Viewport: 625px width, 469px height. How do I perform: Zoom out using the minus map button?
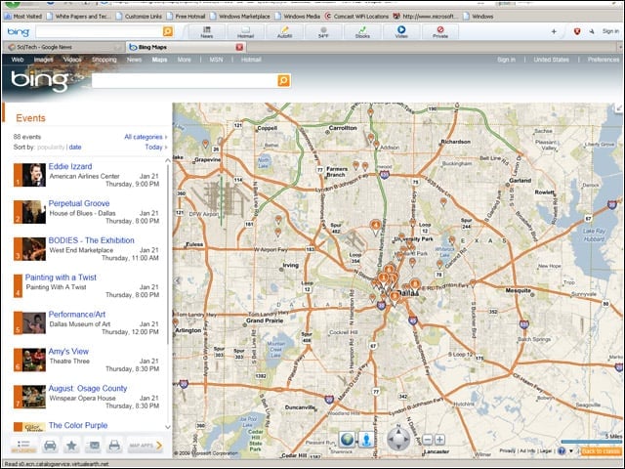pos(427,440)
